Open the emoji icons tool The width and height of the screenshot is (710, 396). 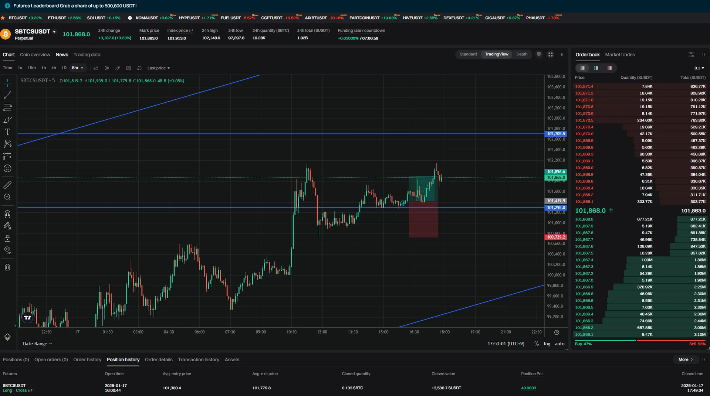7,168
